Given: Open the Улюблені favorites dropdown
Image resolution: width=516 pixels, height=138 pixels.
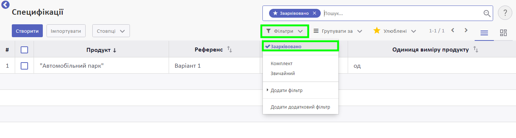Looking at the screenshot, I should (395, 31).
